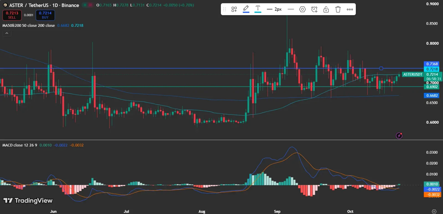Click the 0.6000 price scale label
The image size is (443, 214).
(x=432, y=122)
